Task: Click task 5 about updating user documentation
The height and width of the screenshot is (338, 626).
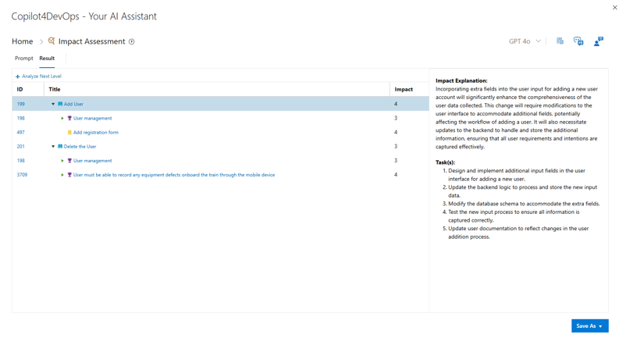Action: coord(518,233)
